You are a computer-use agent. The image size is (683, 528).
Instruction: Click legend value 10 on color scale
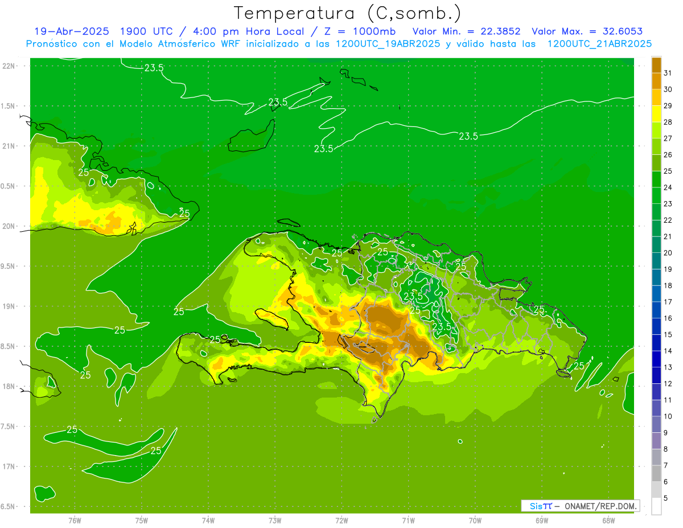point(668,416)
